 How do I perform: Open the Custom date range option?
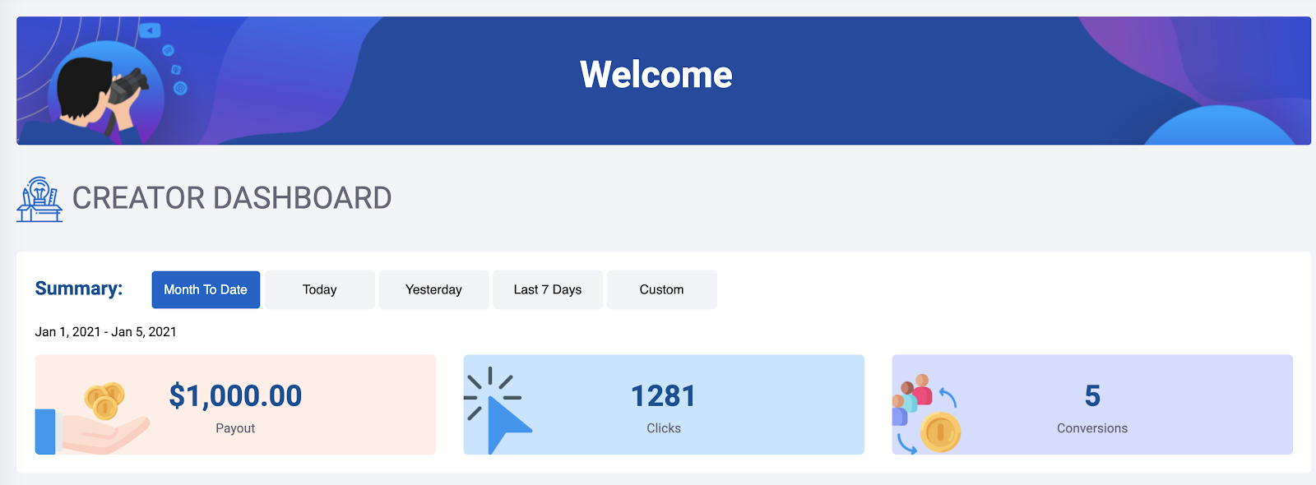(661, 289)
